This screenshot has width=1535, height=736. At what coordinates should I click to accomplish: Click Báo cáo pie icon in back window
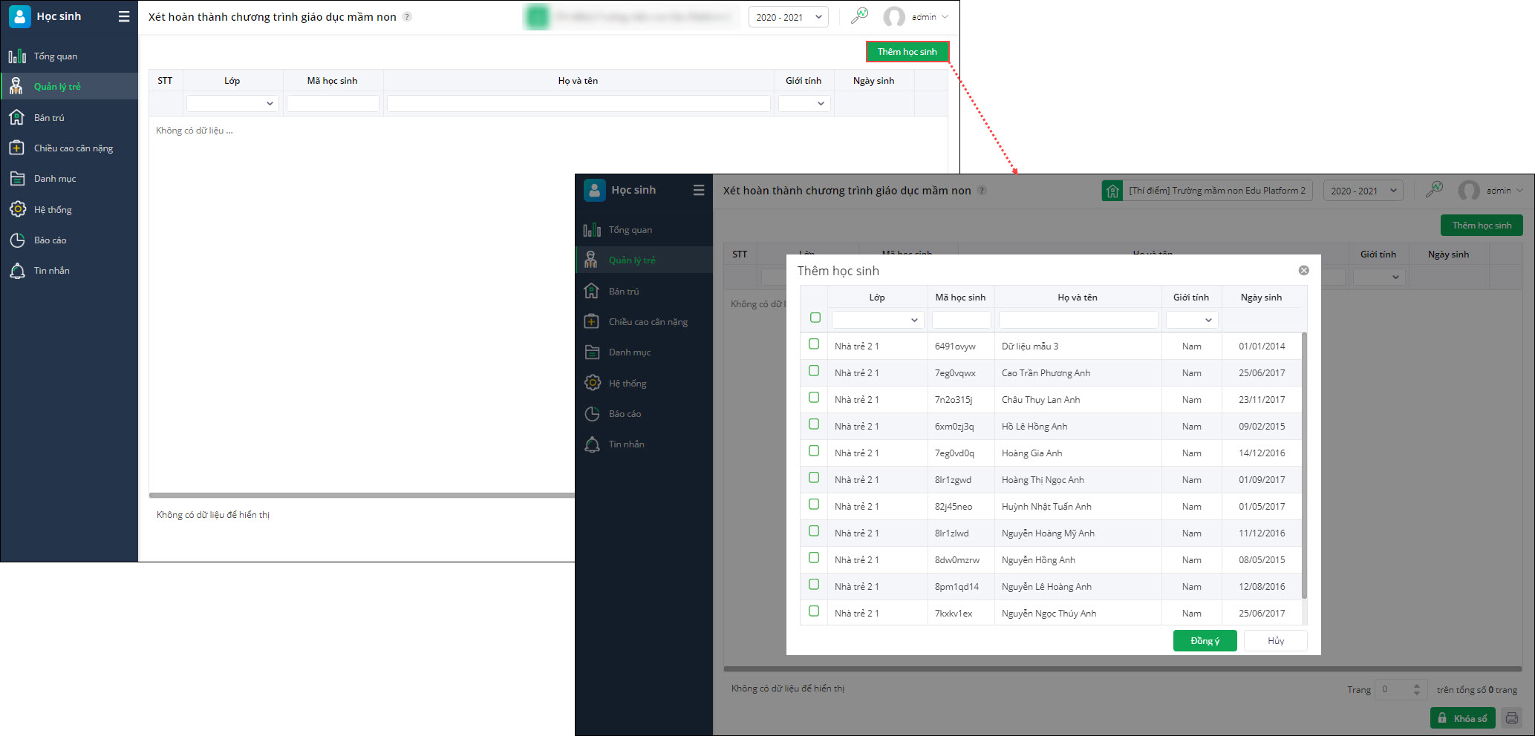(x=17, y=240)
